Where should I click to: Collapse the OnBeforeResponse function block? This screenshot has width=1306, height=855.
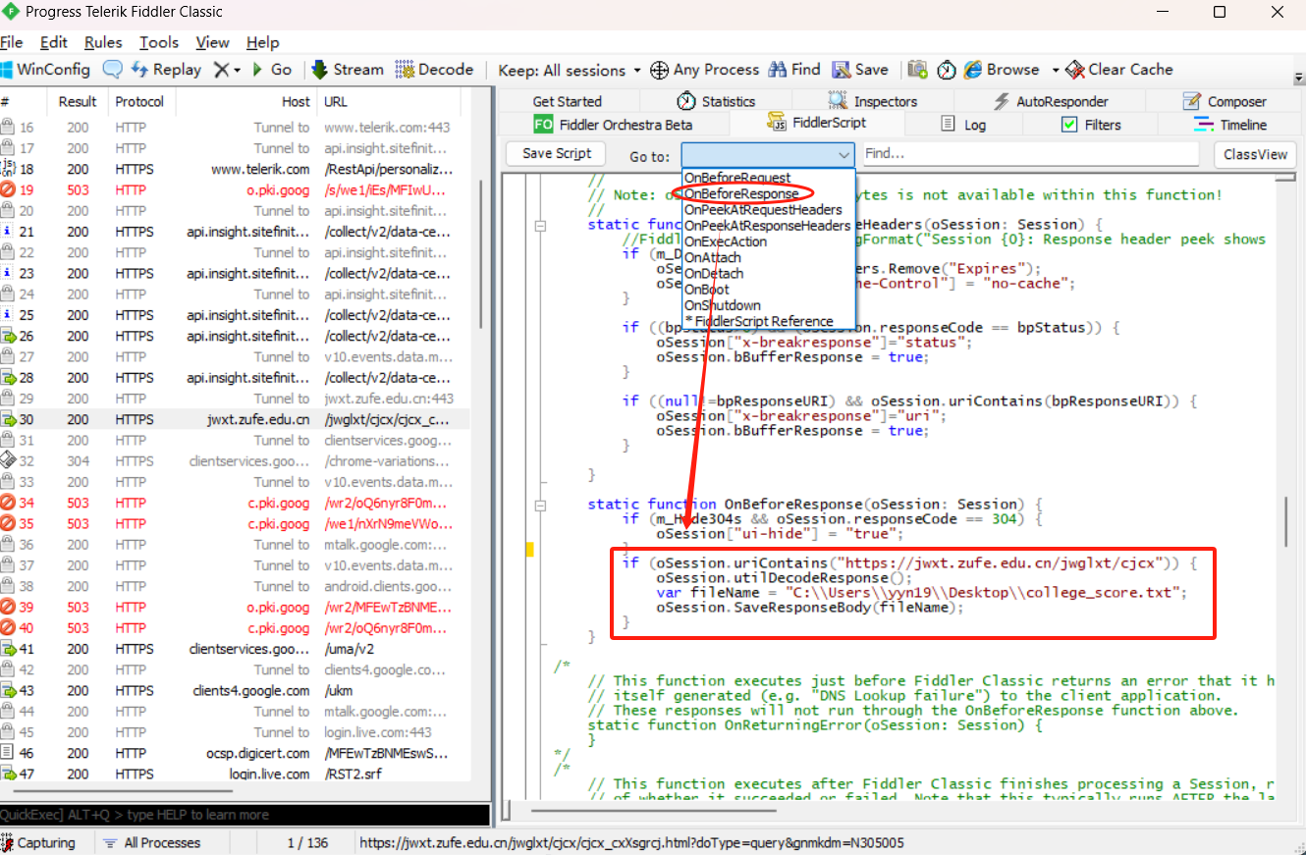[x=540, y=505]
